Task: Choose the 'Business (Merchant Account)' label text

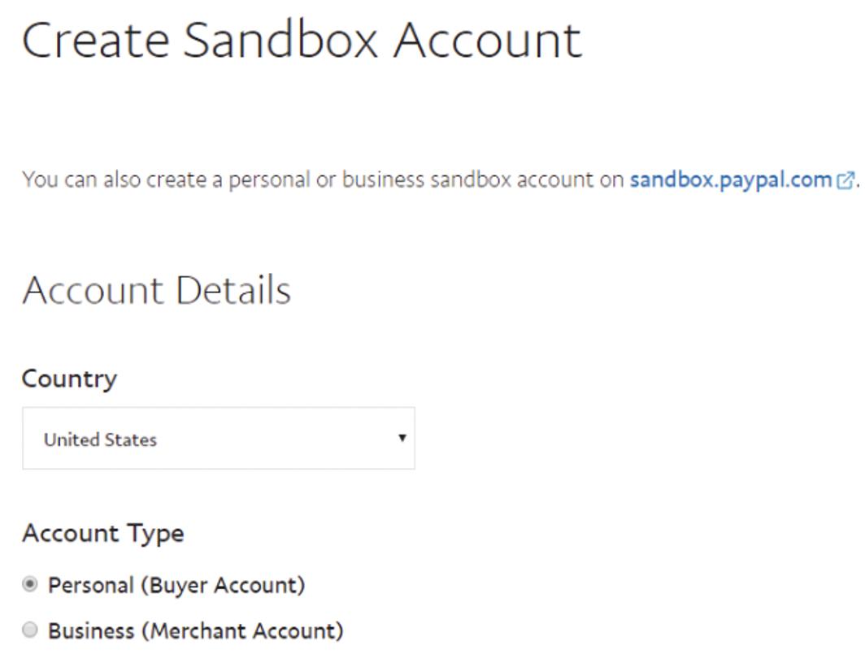Action: click(196, 630)
